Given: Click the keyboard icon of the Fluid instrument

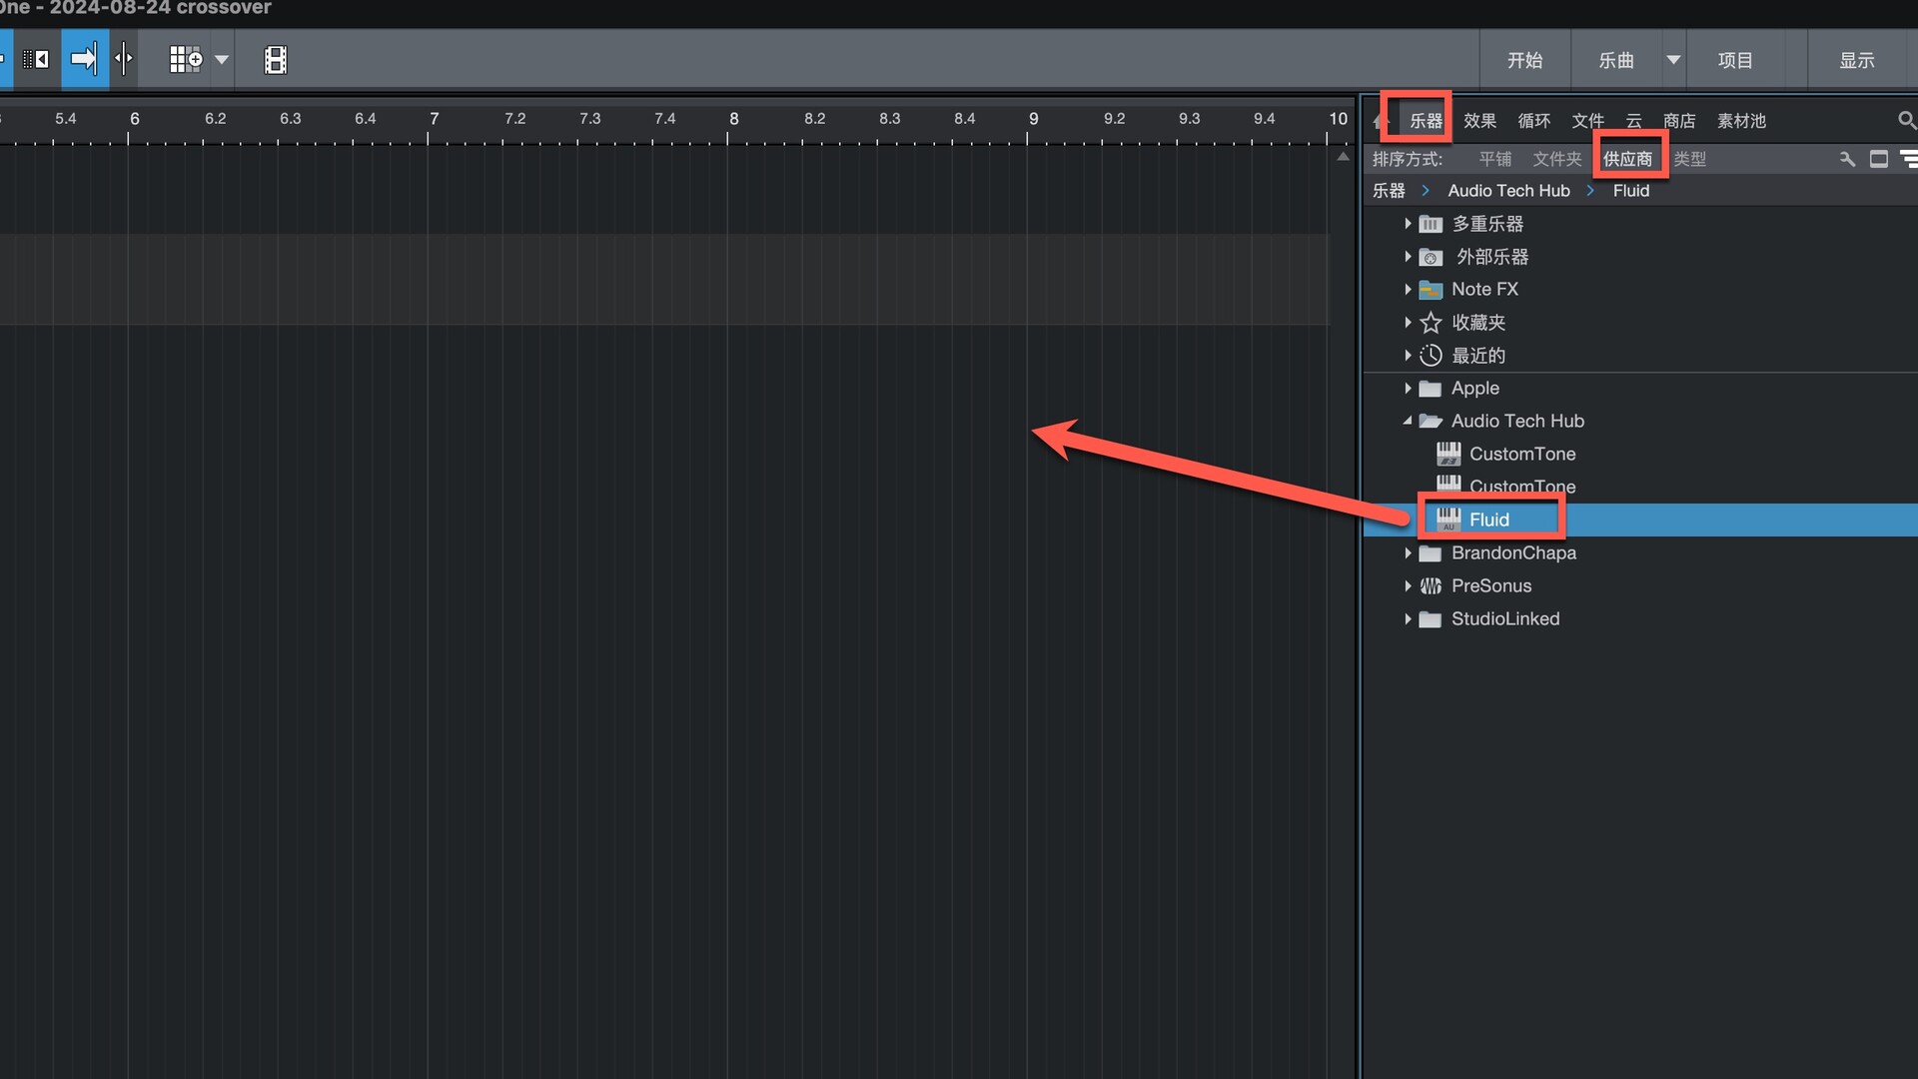Looking at the screenshot, I should click(1448, 520).
